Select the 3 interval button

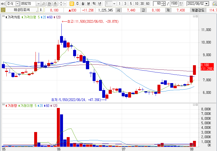point(125,3)
